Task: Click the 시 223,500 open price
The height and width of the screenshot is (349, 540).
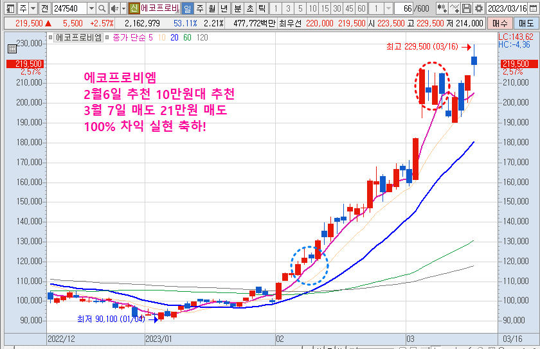Action: (x=386, y=23)
